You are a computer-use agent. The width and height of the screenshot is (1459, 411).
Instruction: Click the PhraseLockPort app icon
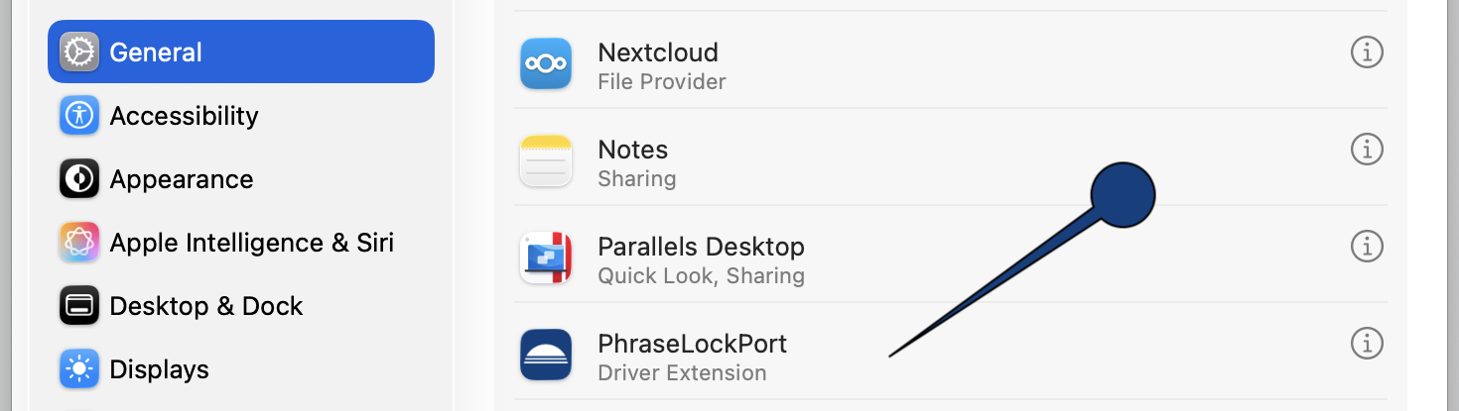546,355
